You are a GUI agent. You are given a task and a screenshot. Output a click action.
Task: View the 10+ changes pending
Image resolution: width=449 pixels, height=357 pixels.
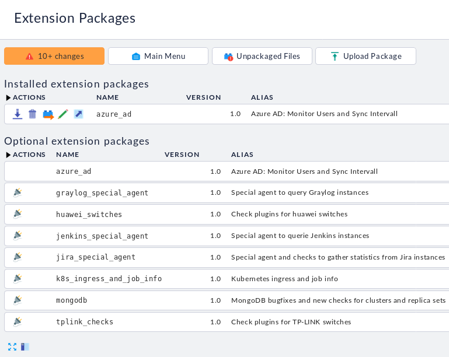coord(54,56)
